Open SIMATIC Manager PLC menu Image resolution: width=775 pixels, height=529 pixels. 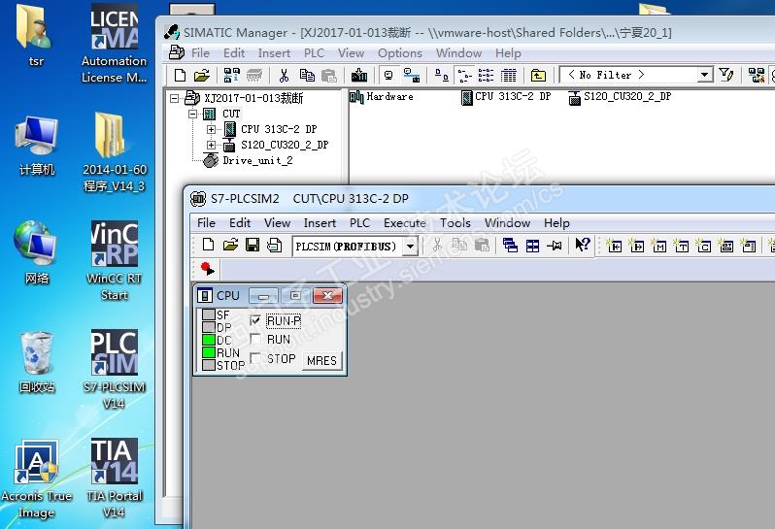click(314, 52)
